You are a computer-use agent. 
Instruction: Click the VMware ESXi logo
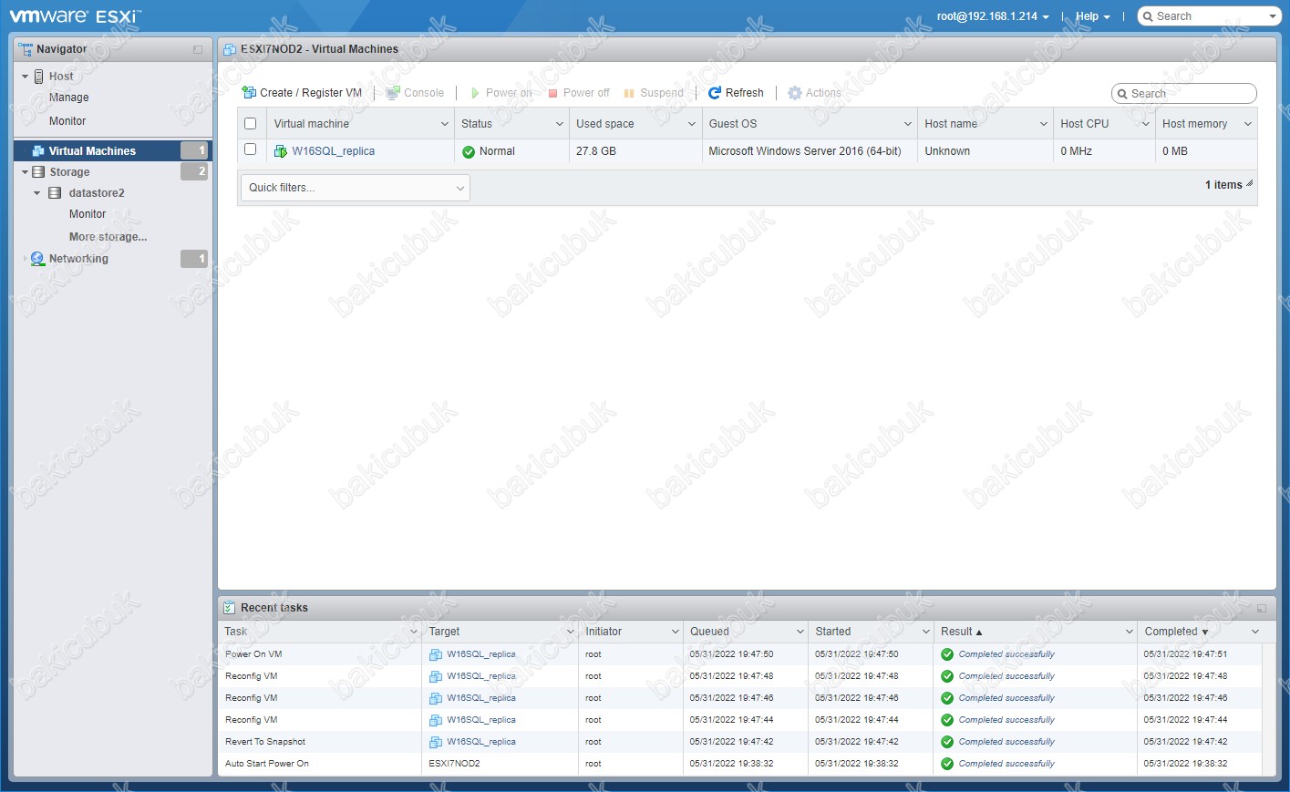75,16
